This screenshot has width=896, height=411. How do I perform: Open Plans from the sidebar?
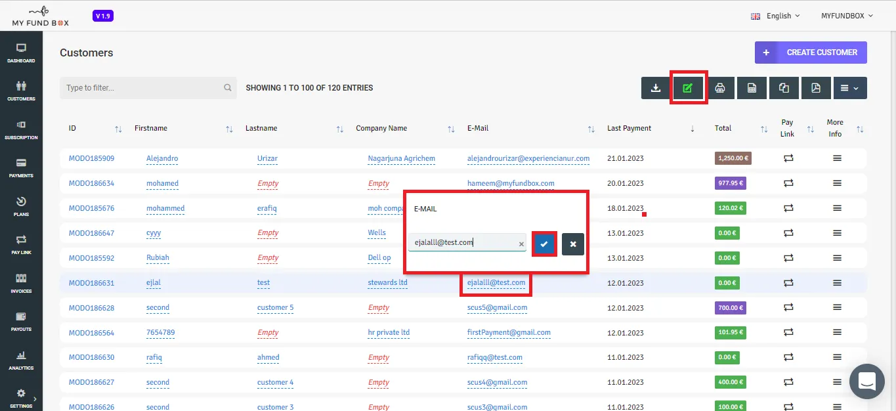[21, 207]
